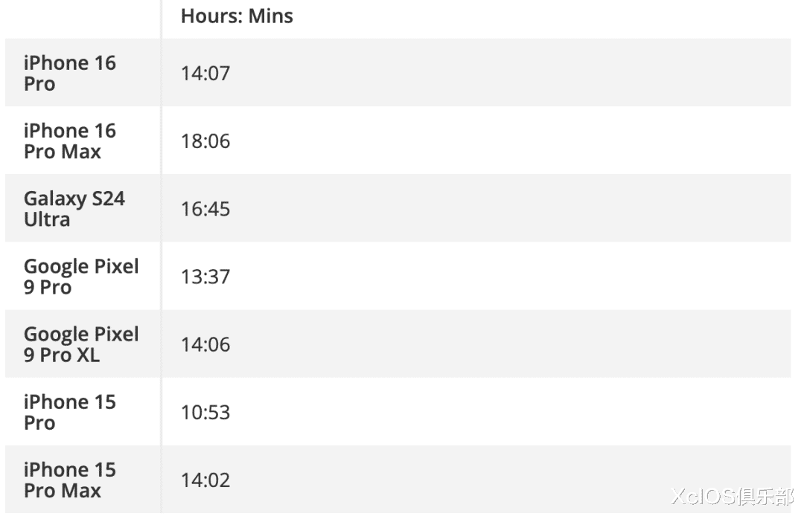The image size is (804, 519).
Task: Click the 14:06 time value
Action: click(205, 344)
